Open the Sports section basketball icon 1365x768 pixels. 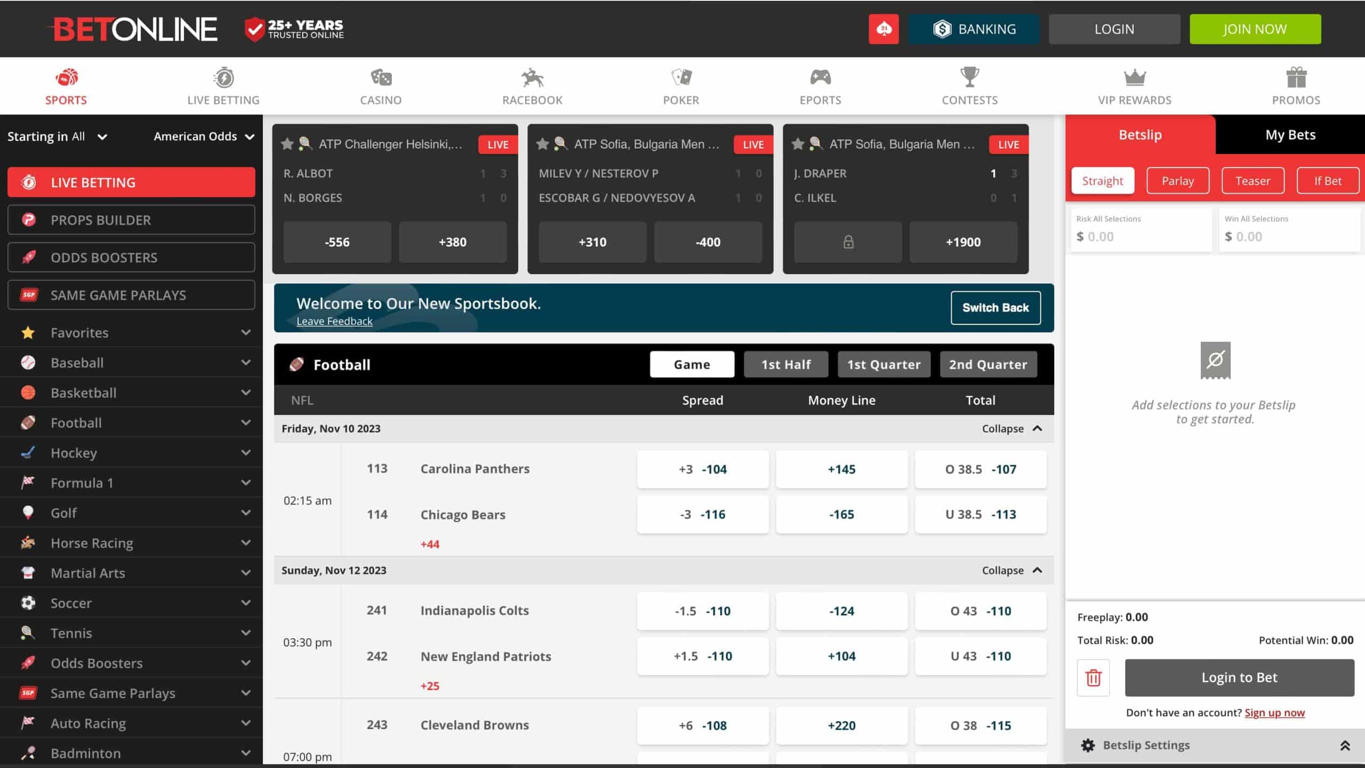click(x=66, y=78)
